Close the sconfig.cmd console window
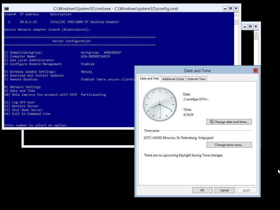This screenshot has width=280, height=210. [236, 8]
